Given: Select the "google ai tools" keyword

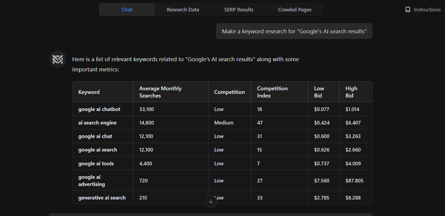Looking at the screenshot, I should 96,163.
